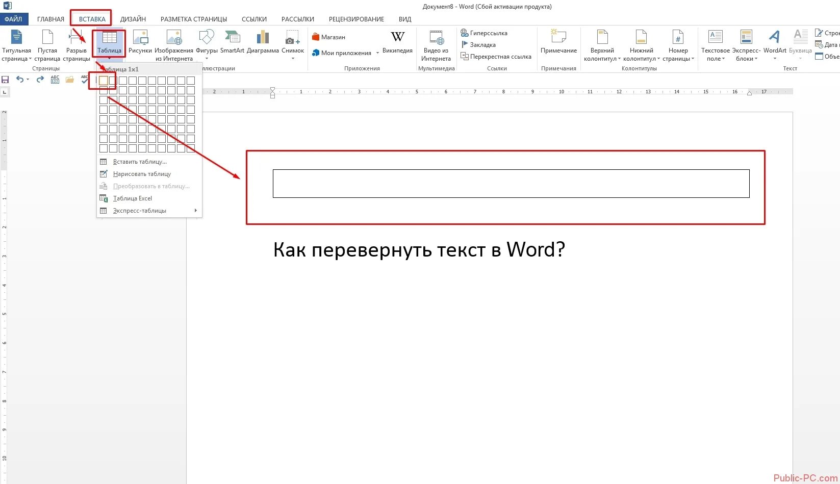Open the Википедия app

pyautogui.click(x=397, y=42)
